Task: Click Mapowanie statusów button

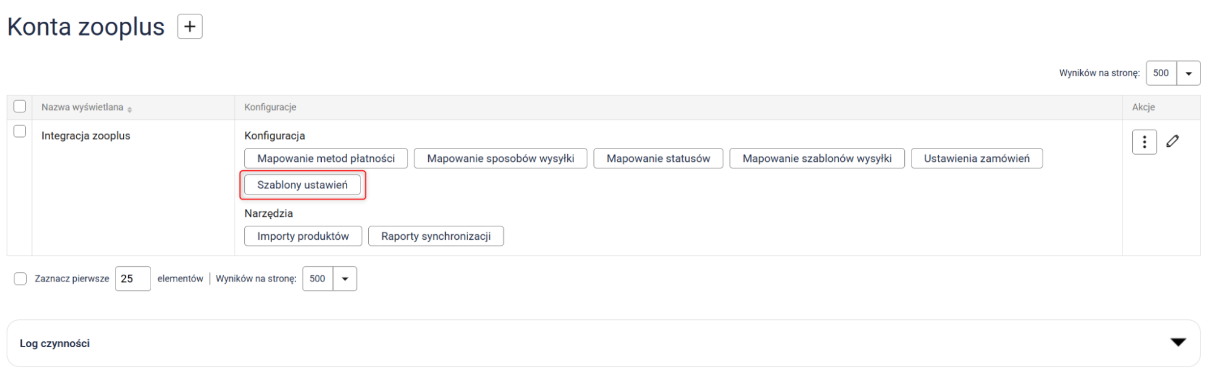Action: pyautogui.click(x=658, y=159)
